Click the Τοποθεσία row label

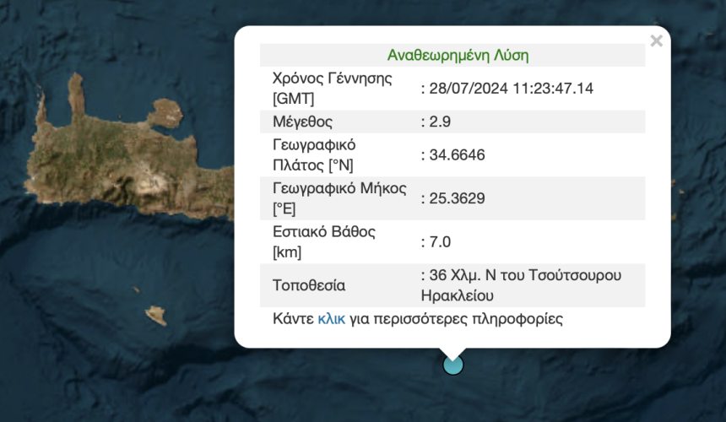click(309, 285)
